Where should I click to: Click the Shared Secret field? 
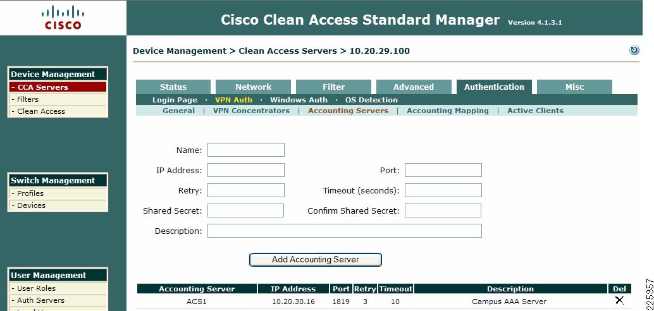[245, 210]
